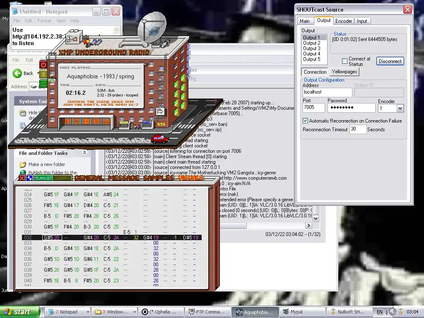This screenshot has height=318, width=424.
Task: Open the XMPlay LIST booth
Action: click(147, 125)
